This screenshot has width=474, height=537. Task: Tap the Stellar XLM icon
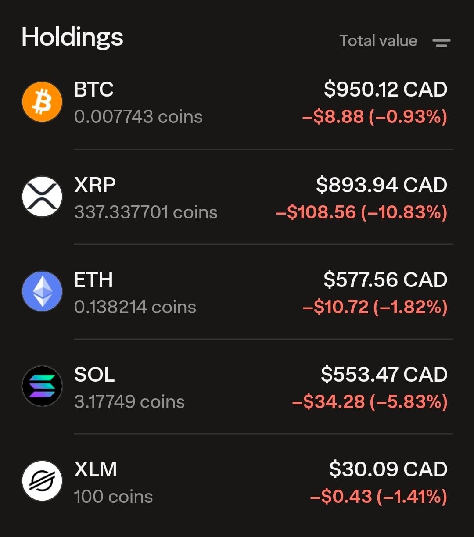pos(42,481)
